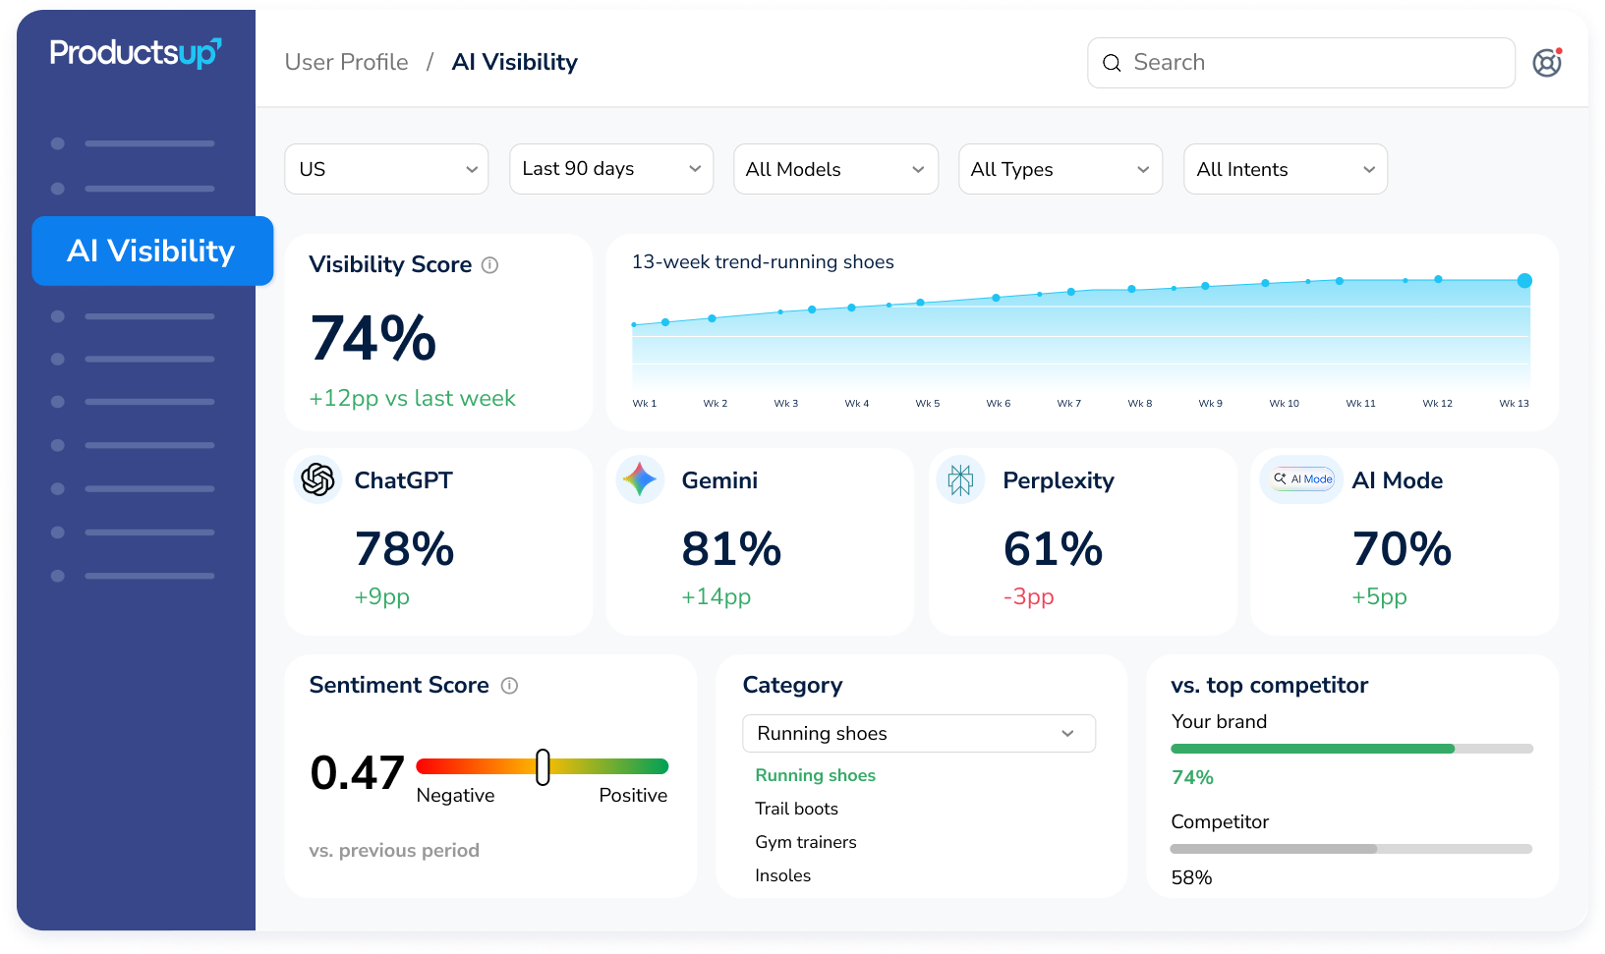Click the search magnifier icon
This screenshot has height=954, width=1605.
click(1112, 63)
